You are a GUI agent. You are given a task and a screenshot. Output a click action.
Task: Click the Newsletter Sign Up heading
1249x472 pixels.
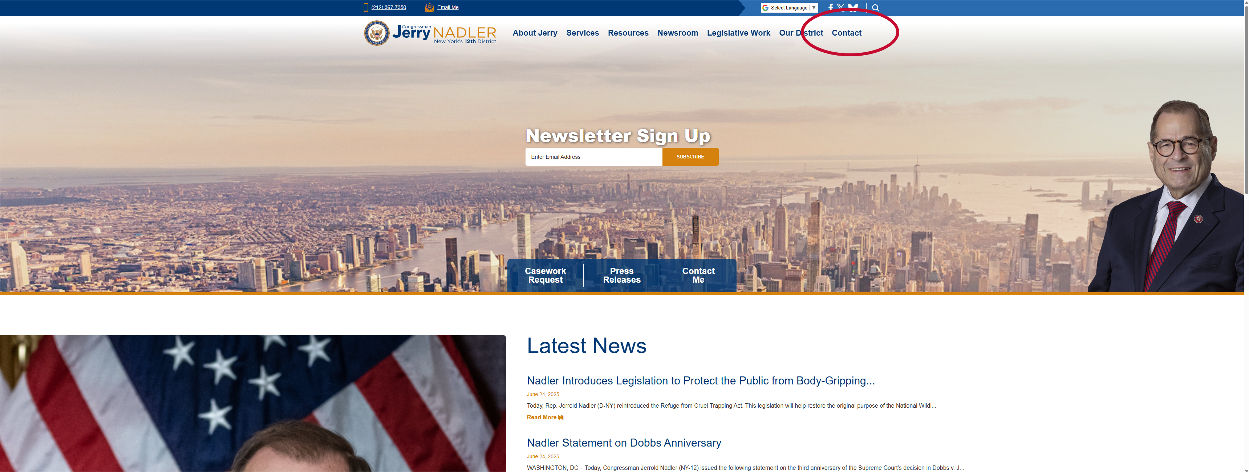click(618, 136)
